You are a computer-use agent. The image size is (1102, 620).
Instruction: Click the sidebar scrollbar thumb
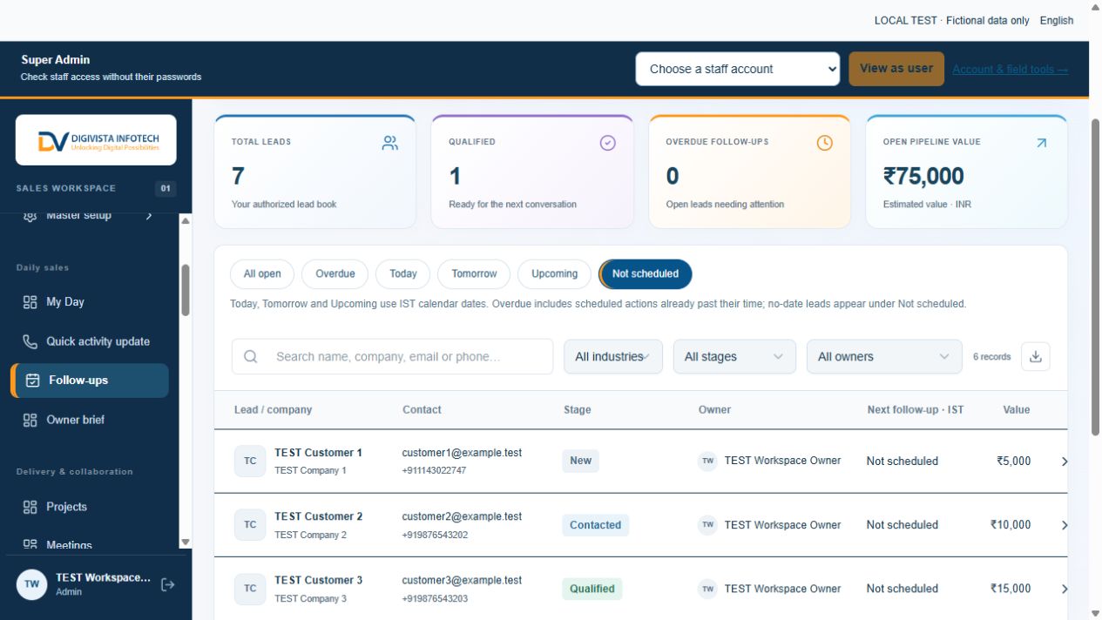(185, 290)
